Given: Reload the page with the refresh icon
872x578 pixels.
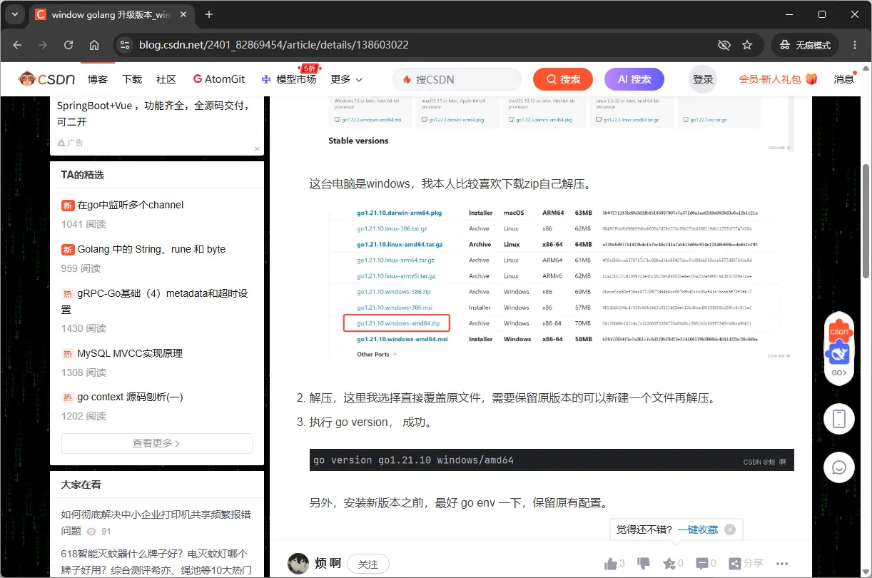Looking at the screenshot, I should (69, 45).
